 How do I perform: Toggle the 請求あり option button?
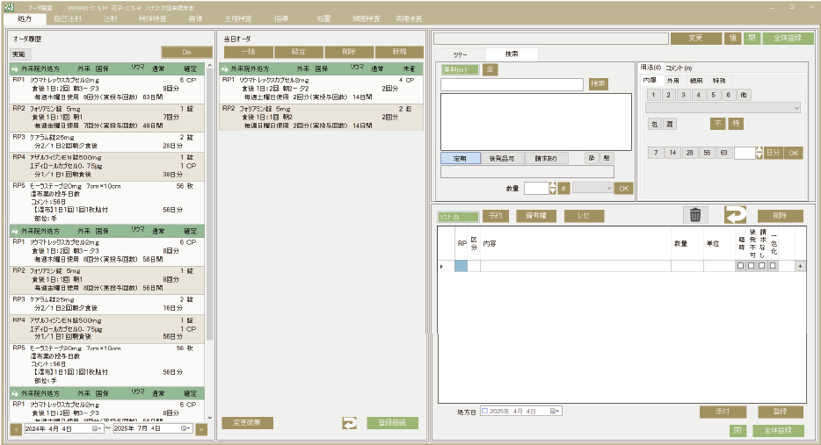pos(546,158)
